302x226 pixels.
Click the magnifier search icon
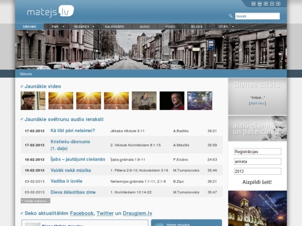tap(231, 16)
